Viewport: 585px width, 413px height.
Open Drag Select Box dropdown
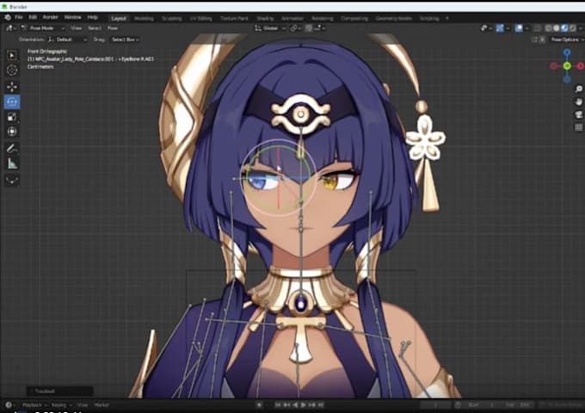(x=125, y=40)
